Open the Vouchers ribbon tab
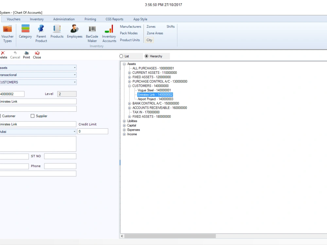The width and height of the screenshot is (327, 245). [x=13, y=19]
